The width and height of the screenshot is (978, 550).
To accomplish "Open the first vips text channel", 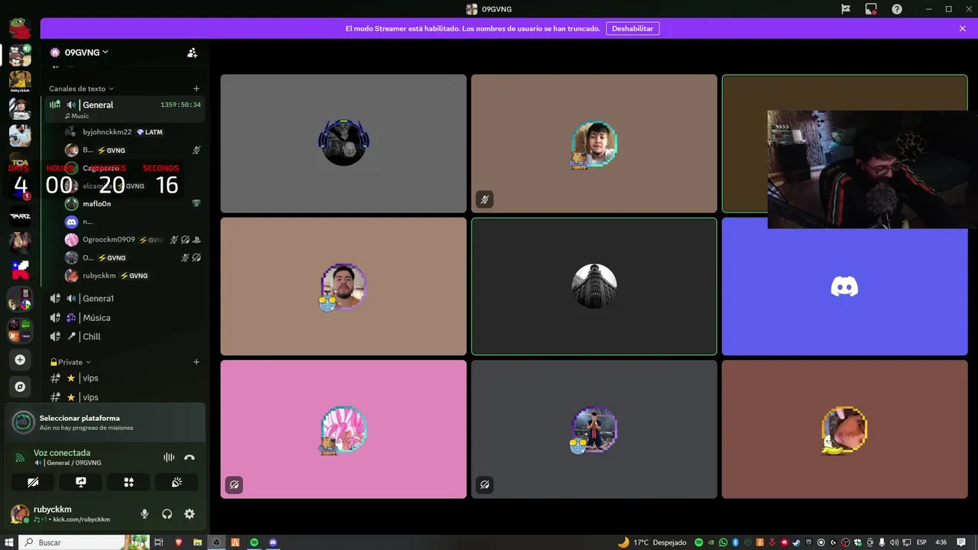I will (125, 378).
